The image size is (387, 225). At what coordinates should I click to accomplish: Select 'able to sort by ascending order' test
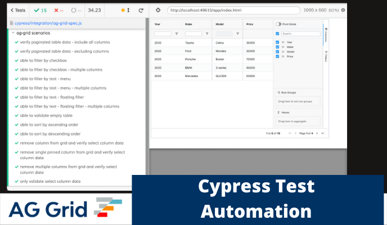pyautogui.click(x=49, y=124)
